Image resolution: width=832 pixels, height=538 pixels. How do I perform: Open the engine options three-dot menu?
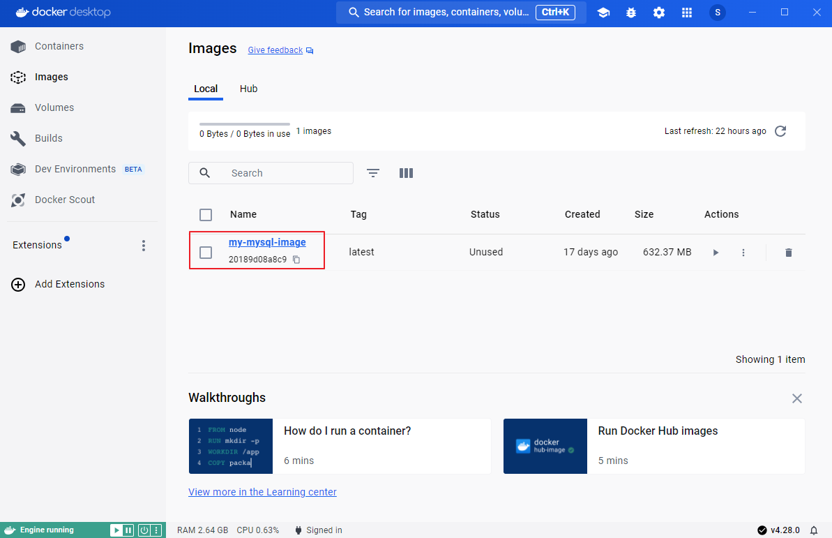pos(156,530)
